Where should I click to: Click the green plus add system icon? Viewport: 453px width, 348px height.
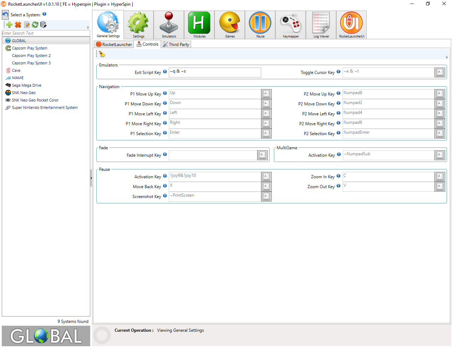(x=10, y=25)
